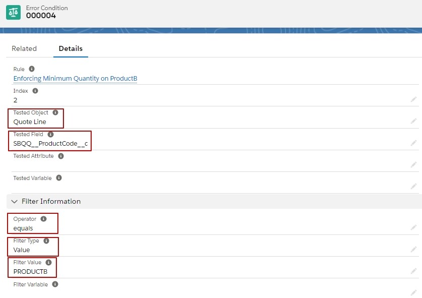This screenshot has height=298, width=422.
Task: Edit Filter Type with the pencil icon
Action: coord(413,250)
